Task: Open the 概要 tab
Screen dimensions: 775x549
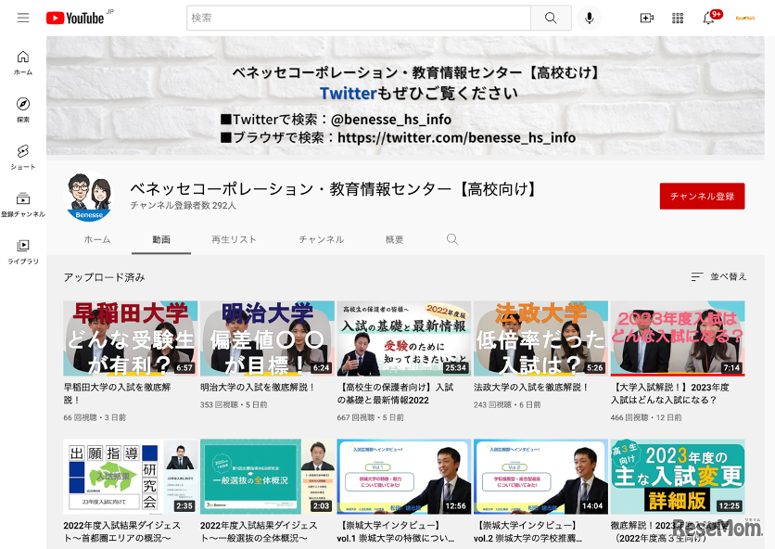Action: (x=394, y=239)
